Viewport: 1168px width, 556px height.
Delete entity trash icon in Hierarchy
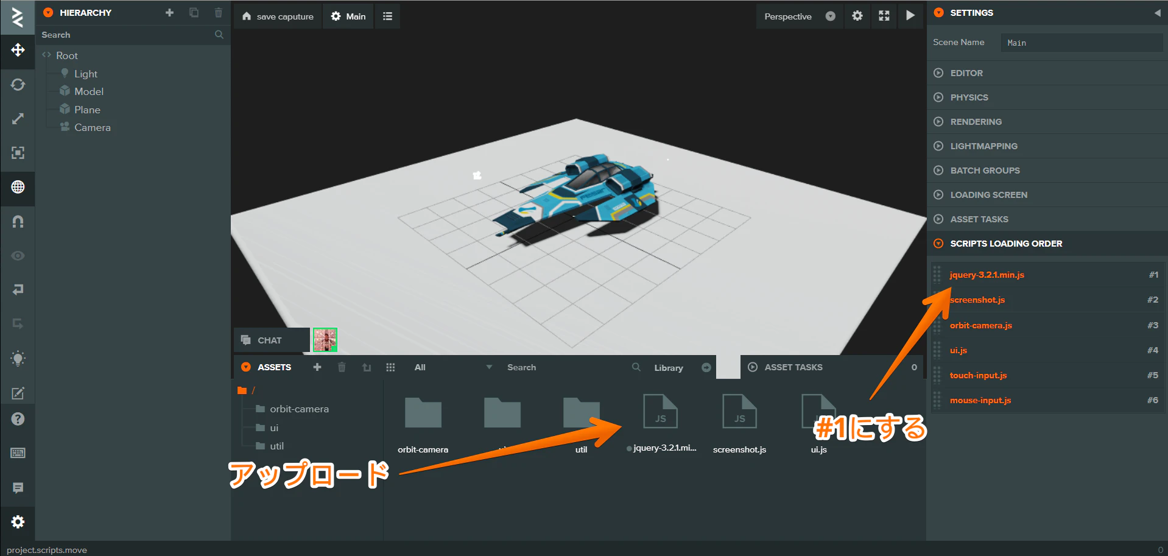coord(218,13)
